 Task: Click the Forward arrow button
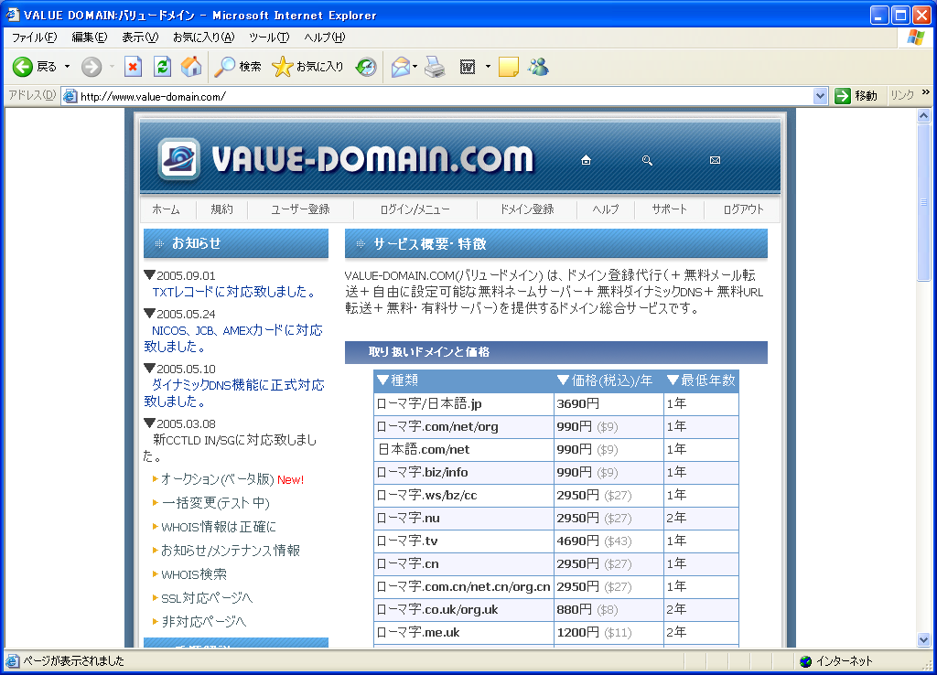click(92, 67)
